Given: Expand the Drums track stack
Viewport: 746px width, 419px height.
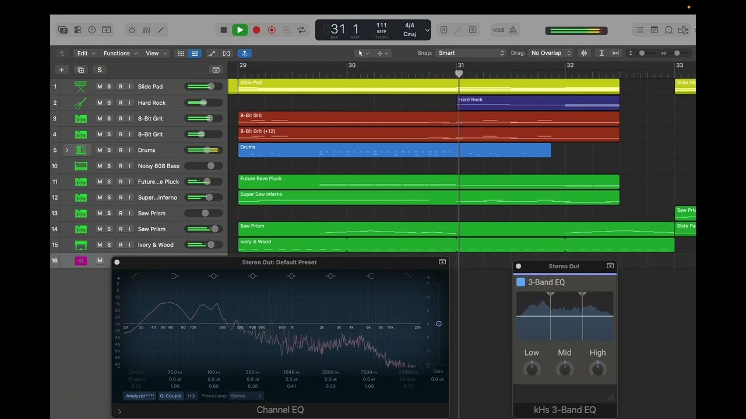Looking at the screenshot, I should [67, 150].
